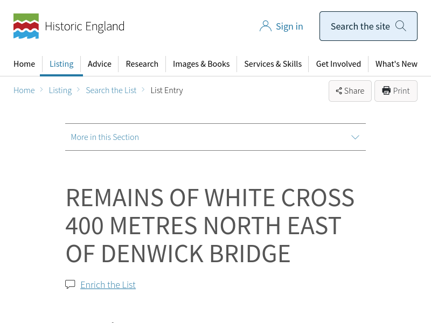Navigate to Get Involved

pyautogui.click(x=338, y=64)
